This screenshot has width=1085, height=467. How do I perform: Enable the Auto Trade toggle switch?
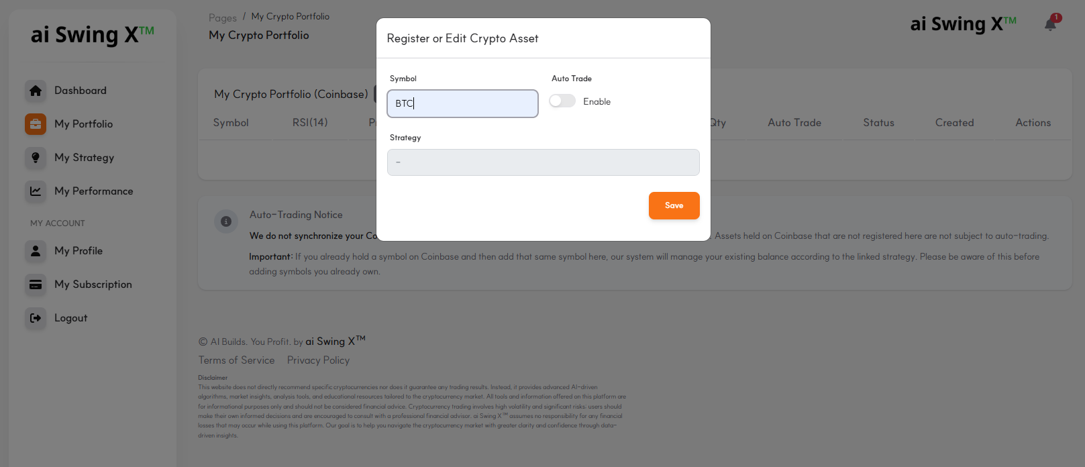[562, 101]
